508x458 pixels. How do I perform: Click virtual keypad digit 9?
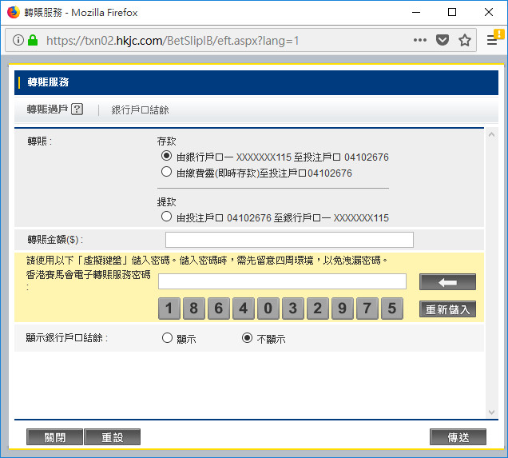(343, 309)
